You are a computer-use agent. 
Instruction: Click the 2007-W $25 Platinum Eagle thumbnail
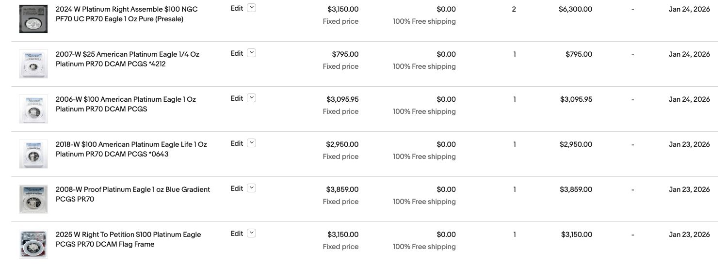pyautogui.click(x=33, y=64)
